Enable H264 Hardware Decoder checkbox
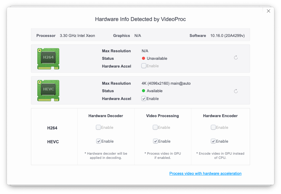 click(x=98, y=127)
